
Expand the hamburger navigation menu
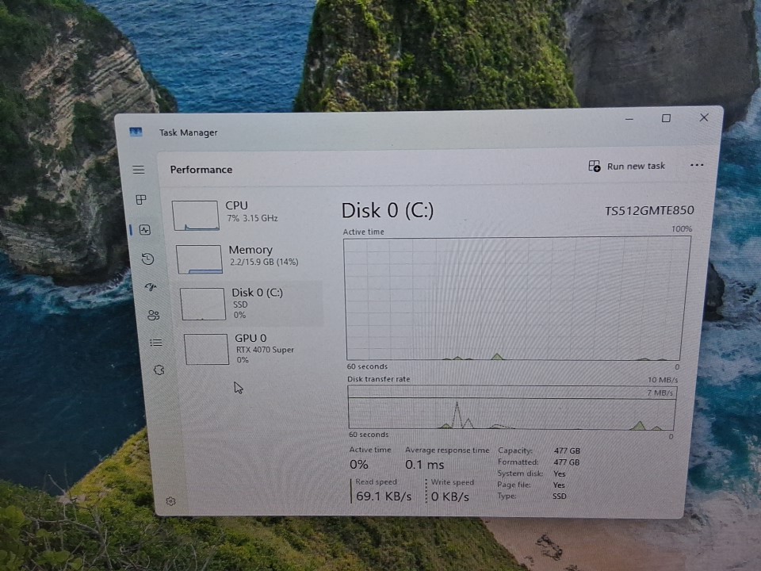click(x=139, y=170)
